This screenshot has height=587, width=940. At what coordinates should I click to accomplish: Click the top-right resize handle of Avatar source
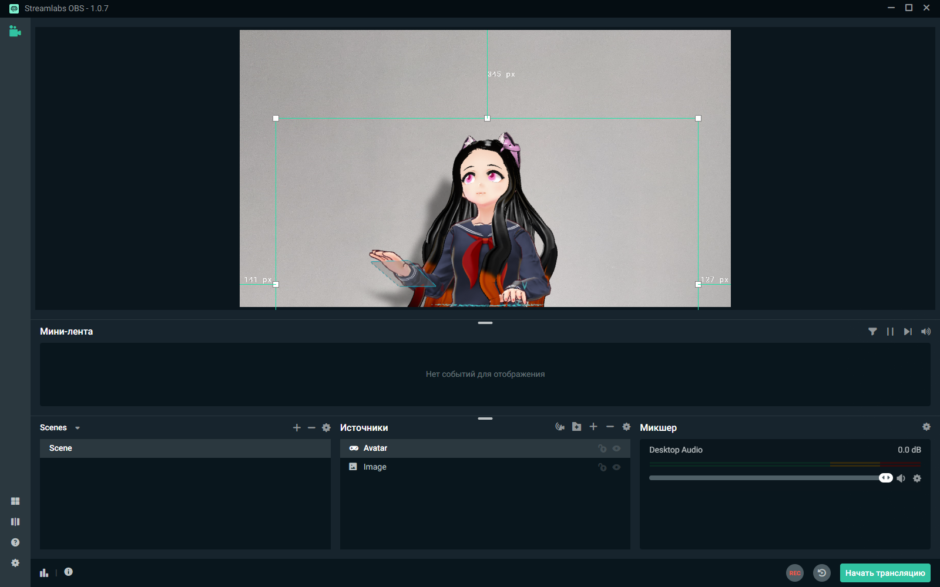699,119
